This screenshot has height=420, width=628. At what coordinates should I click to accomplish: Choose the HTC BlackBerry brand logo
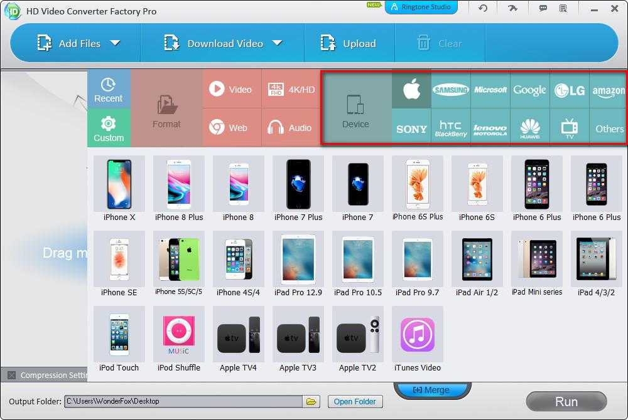pos(450,129)
